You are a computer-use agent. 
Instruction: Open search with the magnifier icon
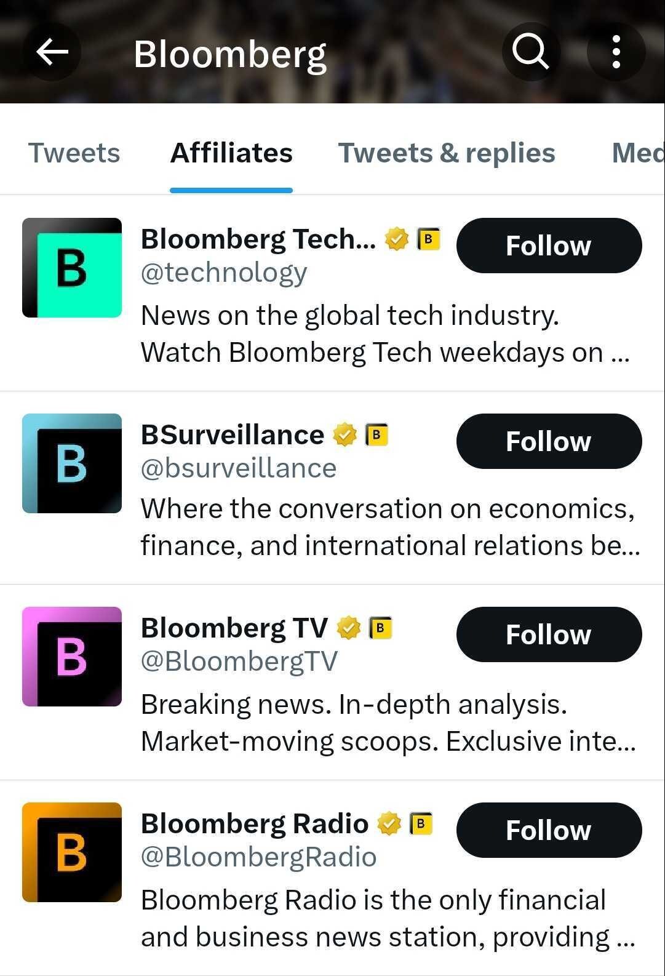530,51
